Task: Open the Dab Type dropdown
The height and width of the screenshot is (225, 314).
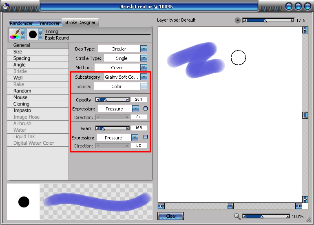Action: [144, 49]
